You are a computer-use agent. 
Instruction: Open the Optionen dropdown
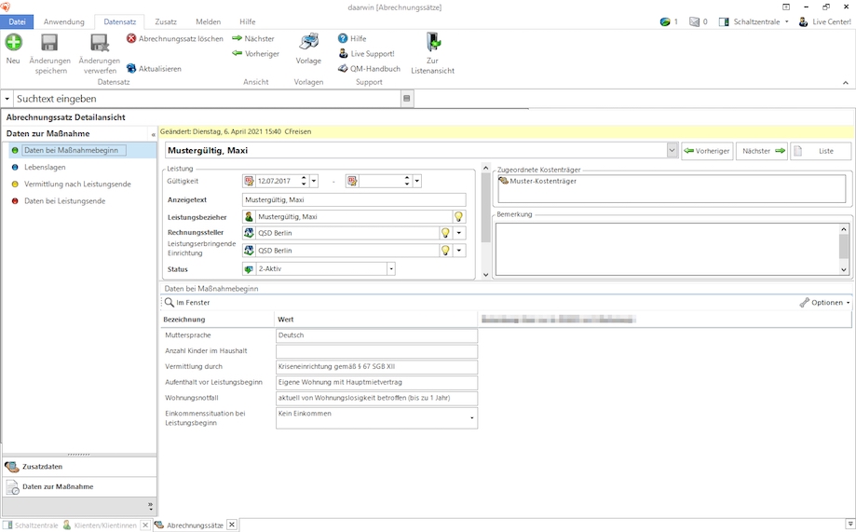coord(824,302)
